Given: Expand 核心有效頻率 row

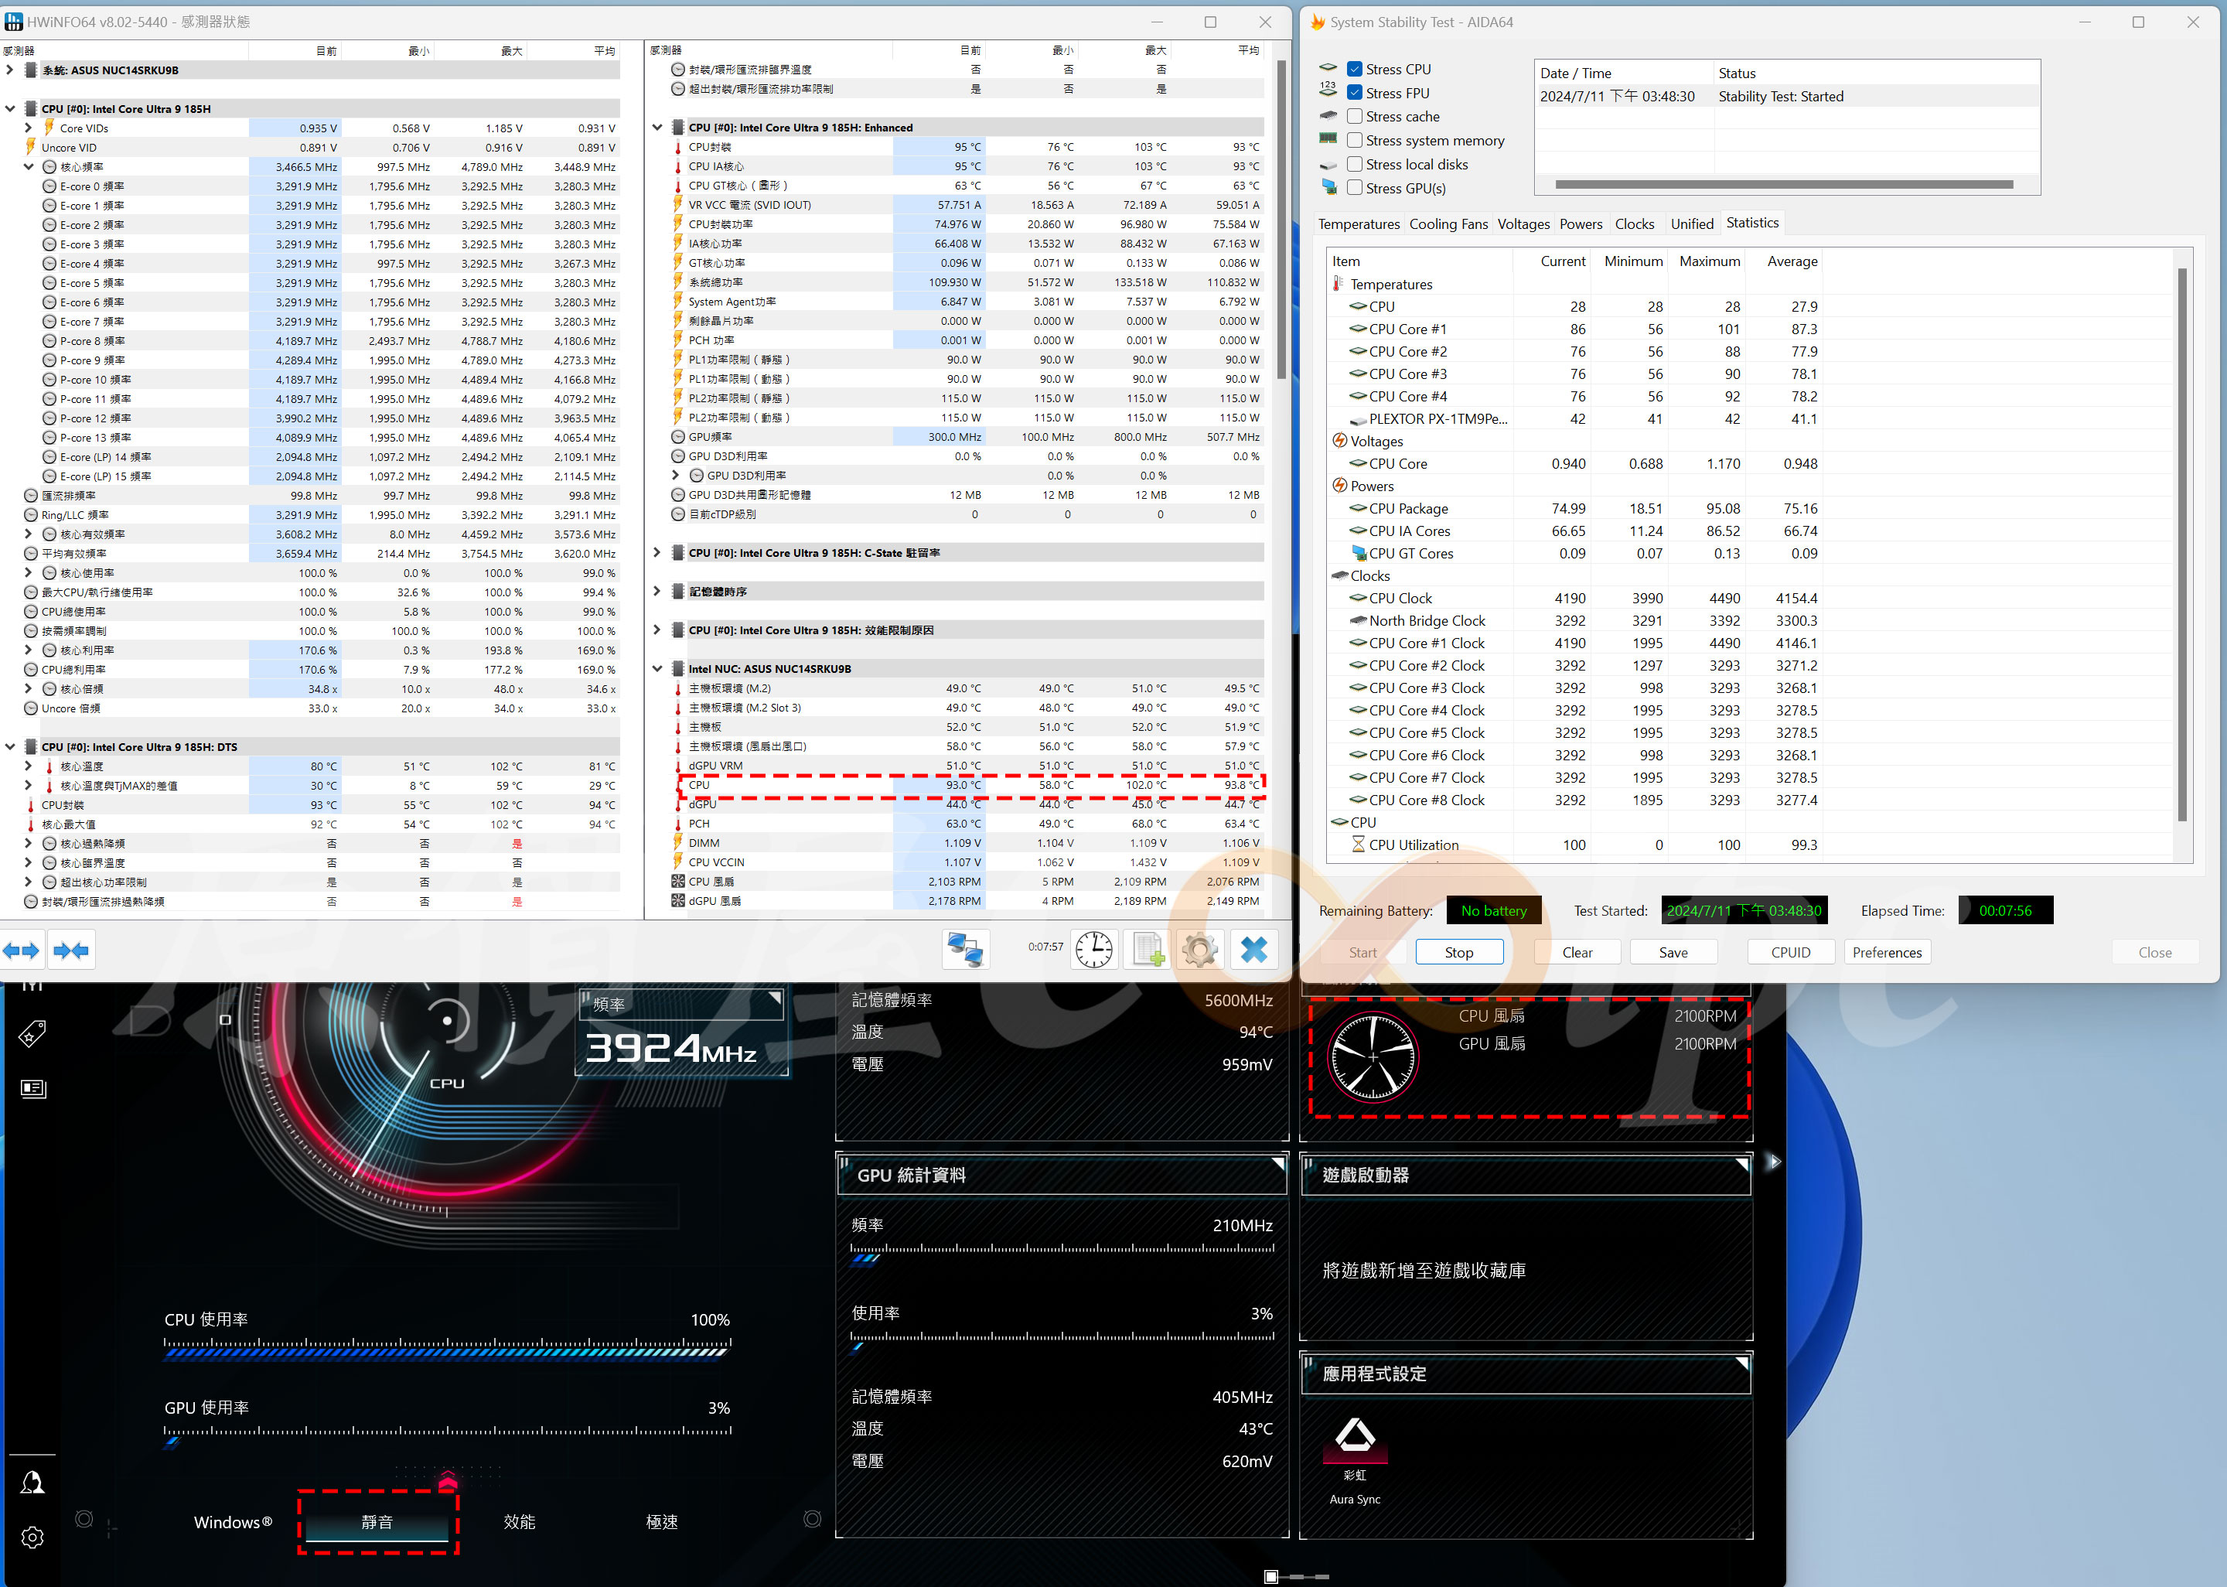Looking at the screenshot, I should 27,534.
